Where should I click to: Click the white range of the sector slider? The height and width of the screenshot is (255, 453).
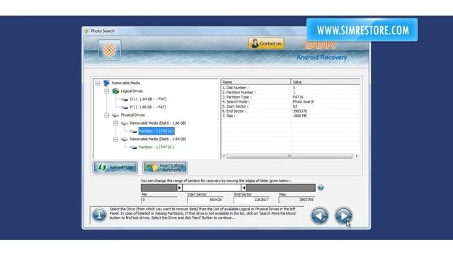[212, 188]
